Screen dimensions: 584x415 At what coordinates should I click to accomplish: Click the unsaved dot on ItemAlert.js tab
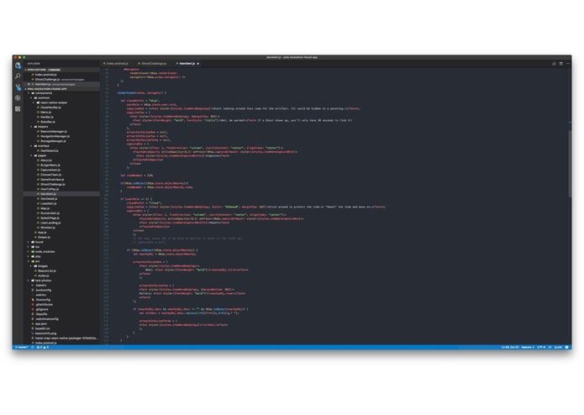[197, 64]
